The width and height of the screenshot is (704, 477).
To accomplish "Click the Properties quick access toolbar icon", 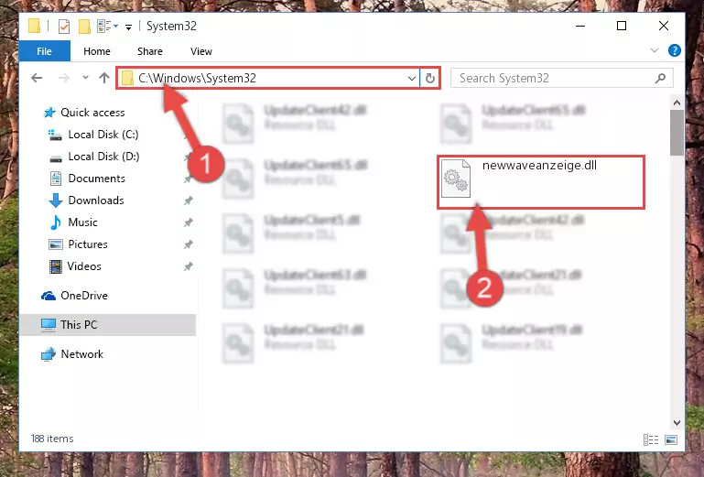I will [64, 26].
